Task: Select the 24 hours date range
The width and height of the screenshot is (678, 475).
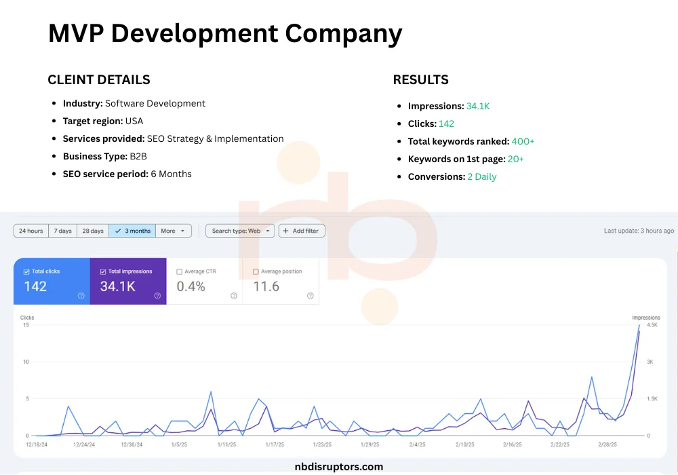Action: [31, 231]
